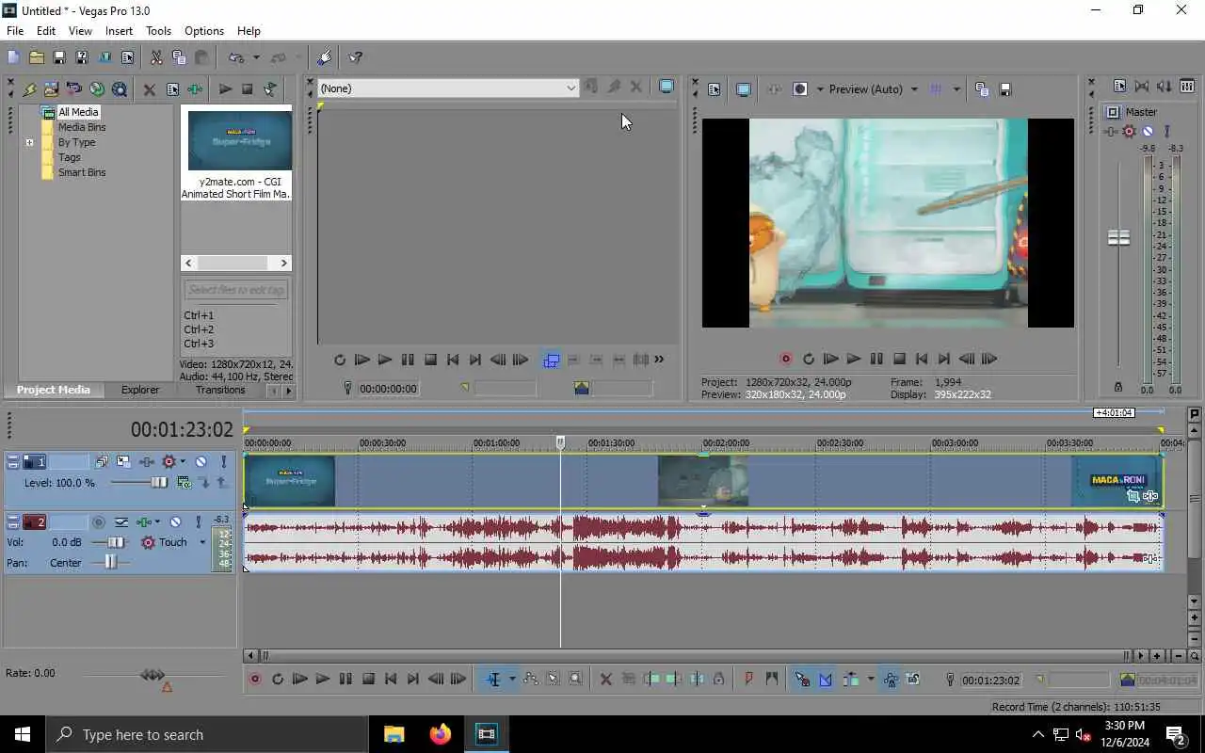The image size is (1205, 753).
Task: Click the Save Snapshot to File icon
Action: tap(1004, 89)
